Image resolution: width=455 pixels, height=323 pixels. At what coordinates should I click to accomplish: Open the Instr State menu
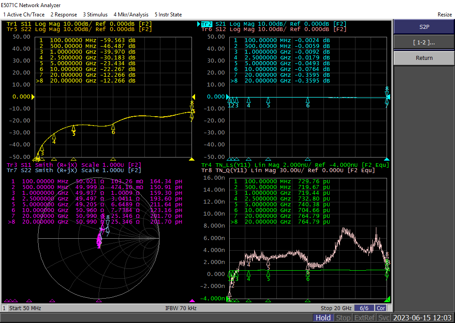tap(168, 15)
